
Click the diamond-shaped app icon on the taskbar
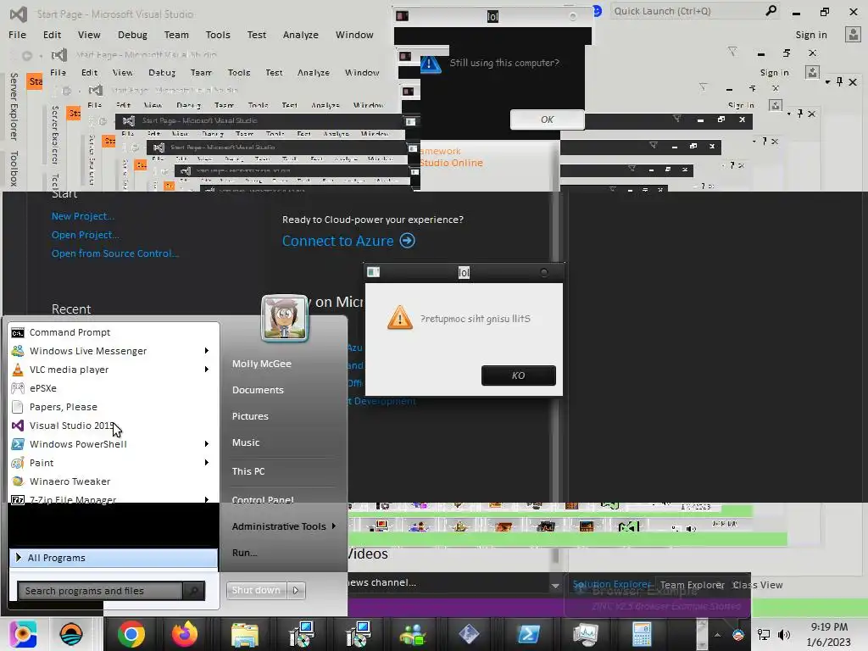coord(469,634)
